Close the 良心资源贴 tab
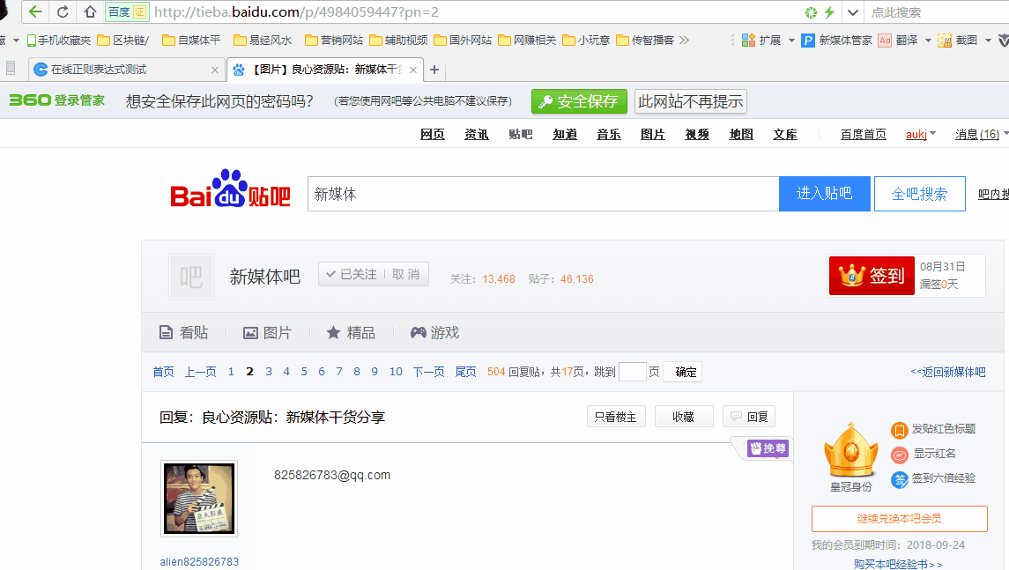This screenshot has height=570, width=1009. click(x=413, y=70)
